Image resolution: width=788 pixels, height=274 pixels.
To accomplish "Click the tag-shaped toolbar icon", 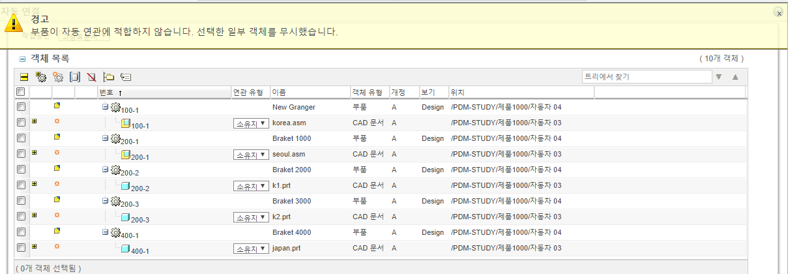I will pyautogui.click(x=126, y=77).
